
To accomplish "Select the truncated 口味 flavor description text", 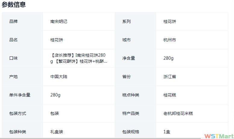I will click(x=79, y=58).
